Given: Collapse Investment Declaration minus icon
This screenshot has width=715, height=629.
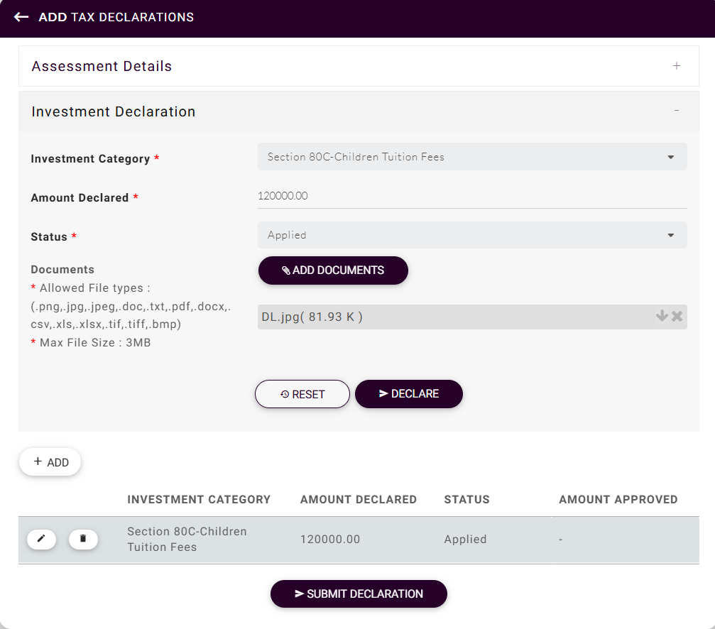Looking at the screenshot, I should coord(676,111).
